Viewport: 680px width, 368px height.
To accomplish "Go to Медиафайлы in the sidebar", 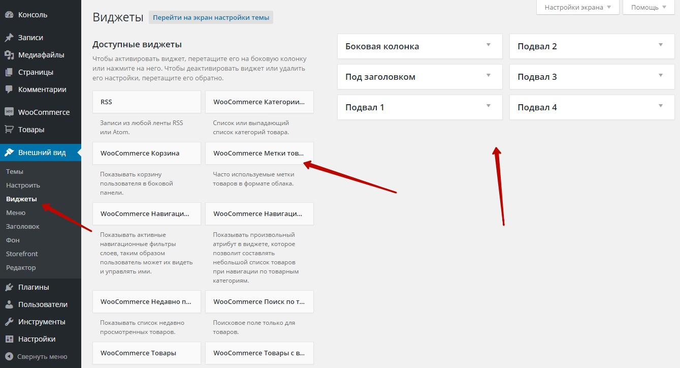I will (41, 55).
